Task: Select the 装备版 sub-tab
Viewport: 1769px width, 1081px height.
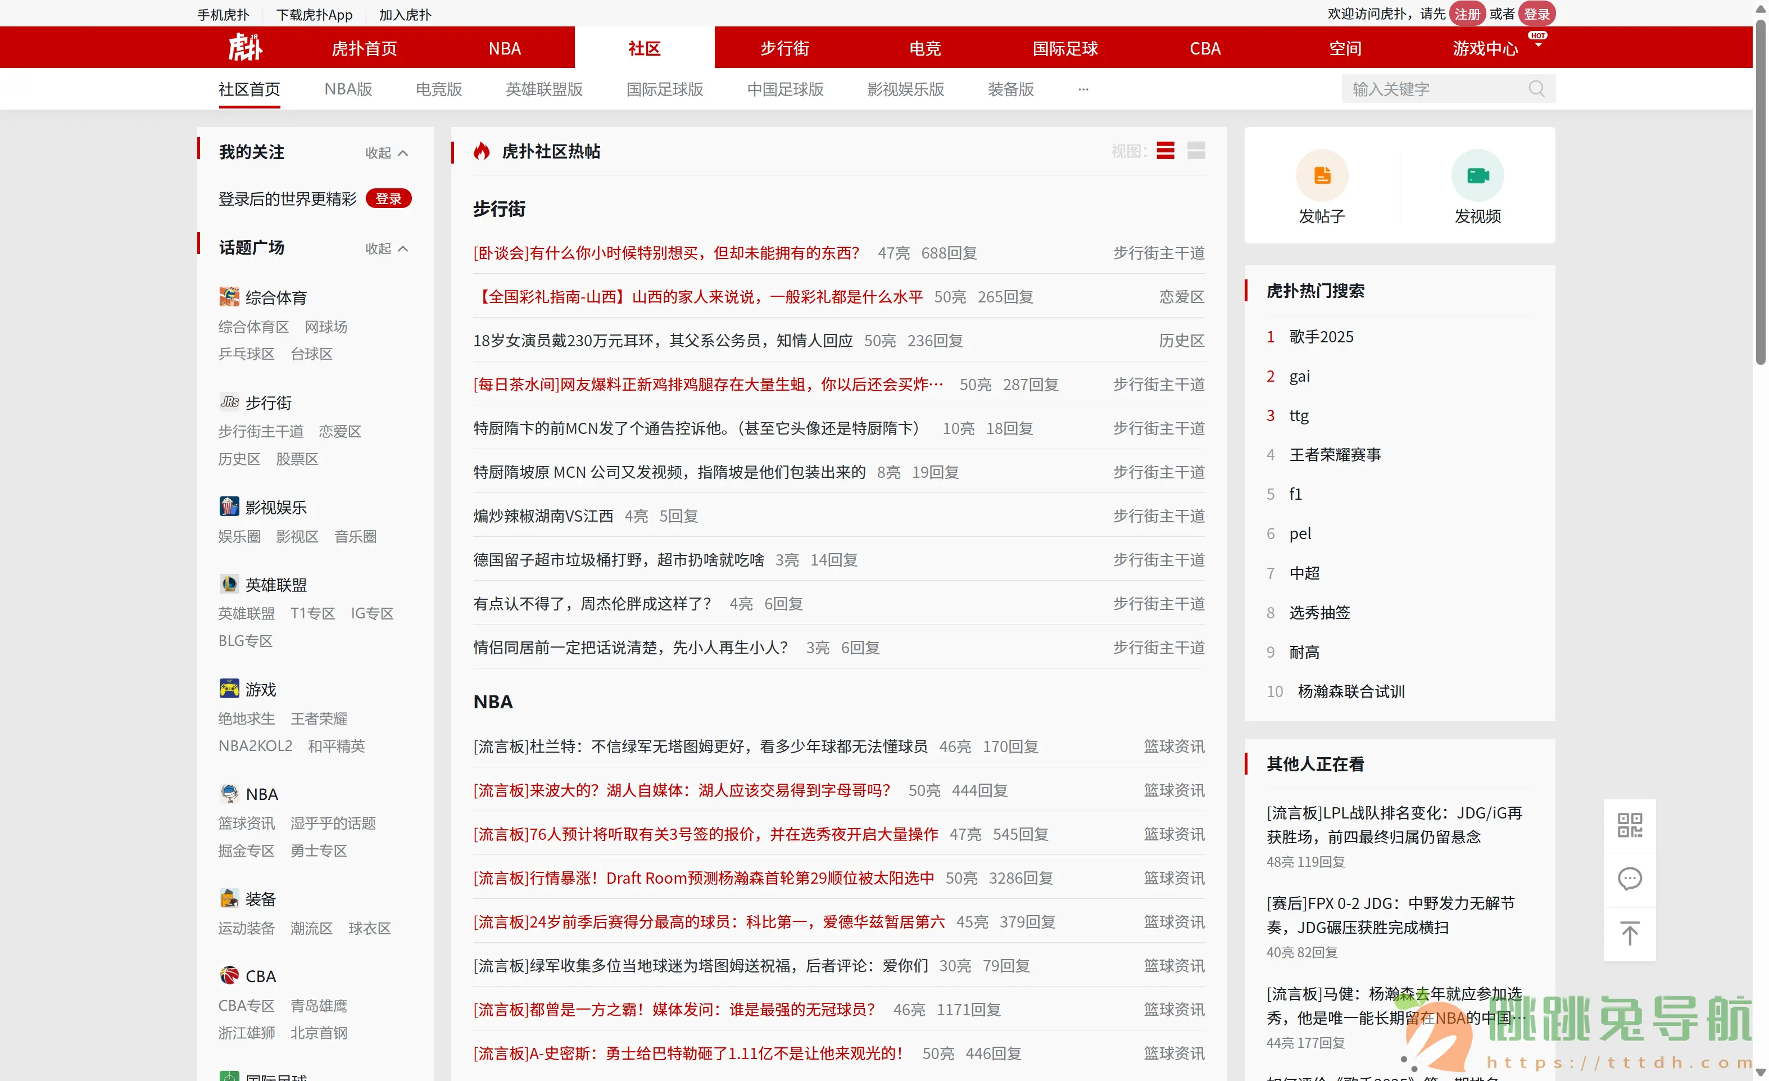Action: tap(1011, 89)
